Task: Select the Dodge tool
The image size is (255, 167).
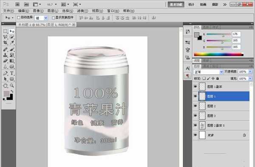Action: [x=12, y=67]
